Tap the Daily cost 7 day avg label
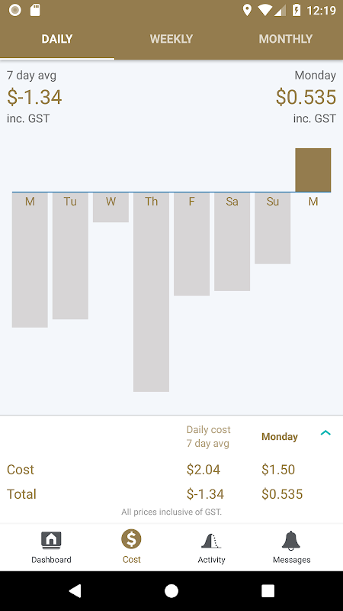This screenshot has width=343, height=611. tap(208, 436)
